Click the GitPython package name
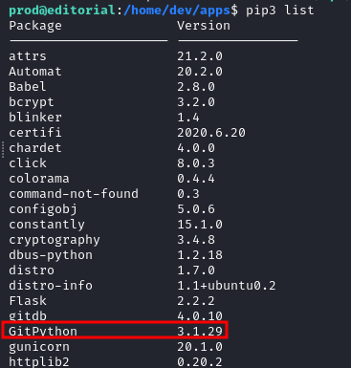Viewport: 351px width, 368px height. [x=43, y=332]
